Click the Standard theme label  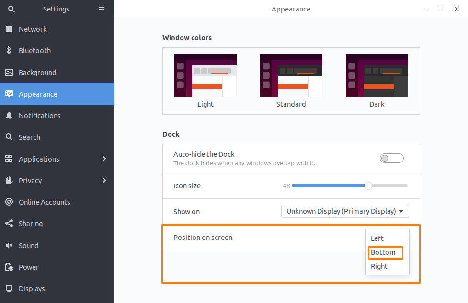click(x=291, y=104)
